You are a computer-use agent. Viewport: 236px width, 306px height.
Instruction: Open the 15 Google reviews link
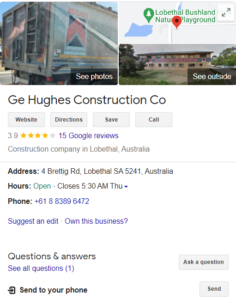[89, 135]
